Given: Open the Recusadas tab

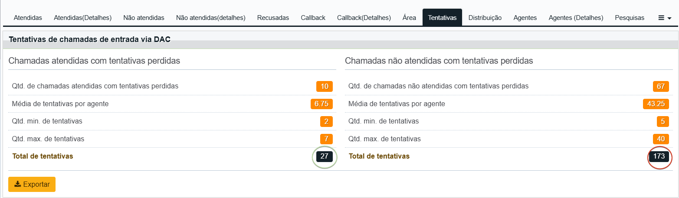Looking at the screenshot, I should [x=273, y=18].
